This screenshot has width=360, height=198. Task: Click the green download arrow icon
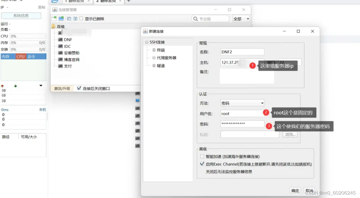pos(15,86)
